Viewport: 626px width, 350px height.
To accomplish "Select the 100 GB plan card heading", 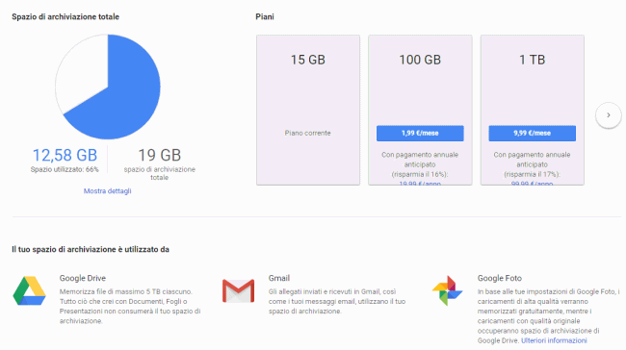I will (420, 60).
